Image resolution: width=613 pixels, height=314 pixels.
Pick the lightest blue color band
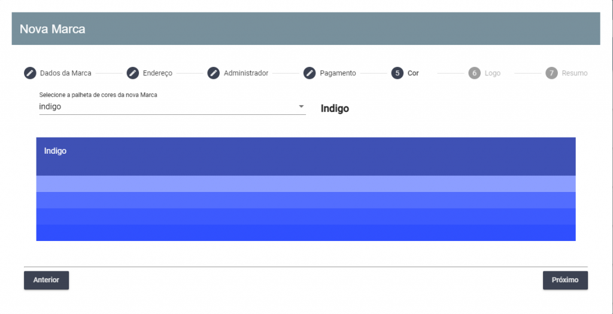coord(306,184)
